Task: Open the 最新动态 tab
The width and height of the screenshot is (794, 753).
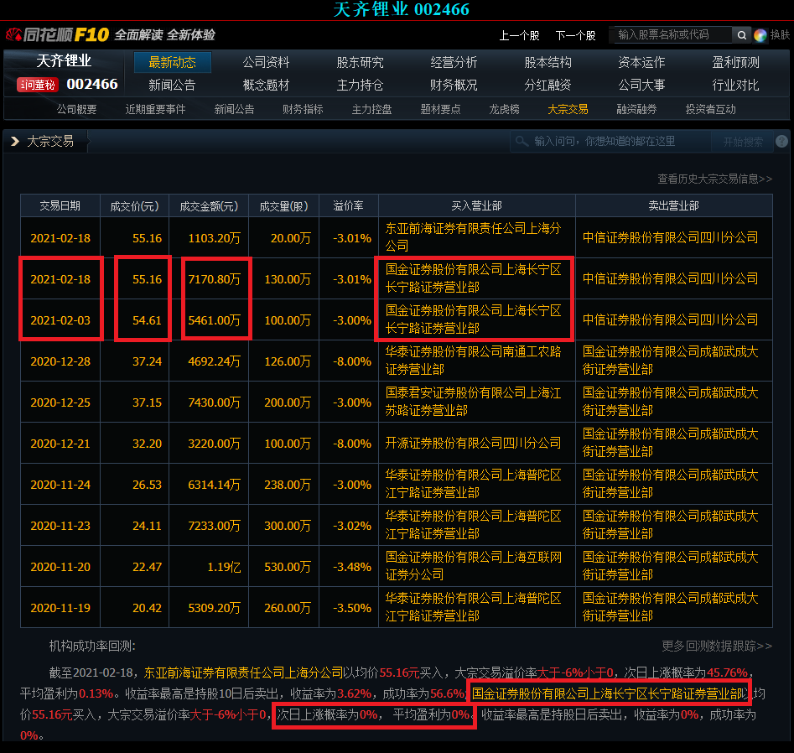Action: coord(172,62)
